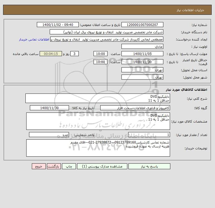Click remaining days field showing 3
The width and height of the screenshot is (215, 208).
click(x=75, y=54)
